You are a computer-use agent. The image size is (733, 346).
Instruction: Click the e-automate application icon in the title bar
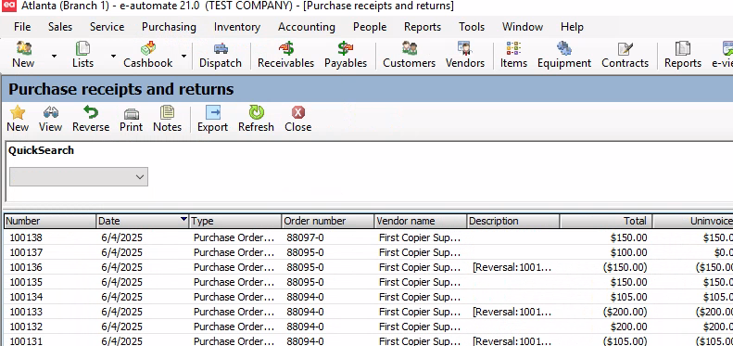tap(8, 6)
